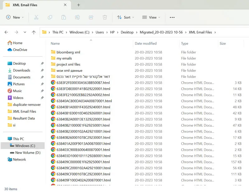Open the See more ellipsis menu

172,17
